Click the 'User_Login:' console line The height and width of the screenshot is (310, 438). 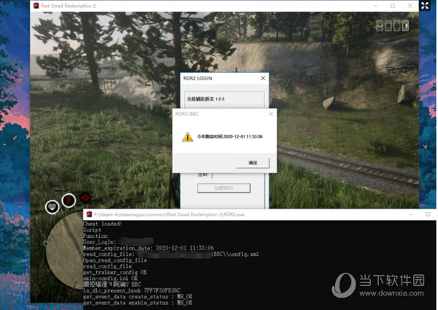[118, 241]
